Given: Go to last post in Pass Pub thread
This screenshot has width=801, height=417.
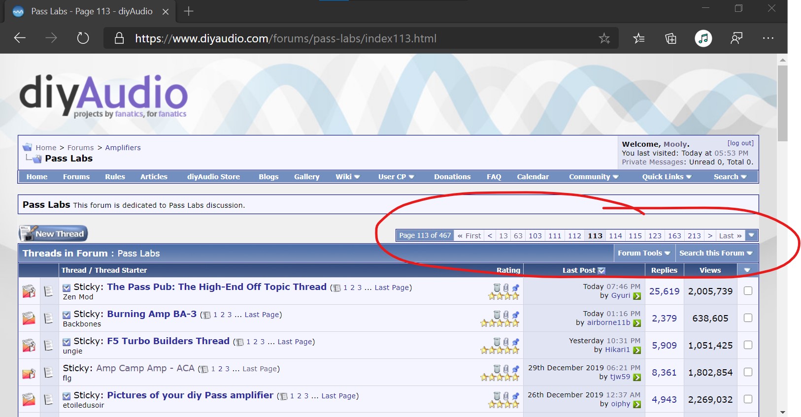Looking at the screenshot, I should pyautogui.click(x=637, y=296).
